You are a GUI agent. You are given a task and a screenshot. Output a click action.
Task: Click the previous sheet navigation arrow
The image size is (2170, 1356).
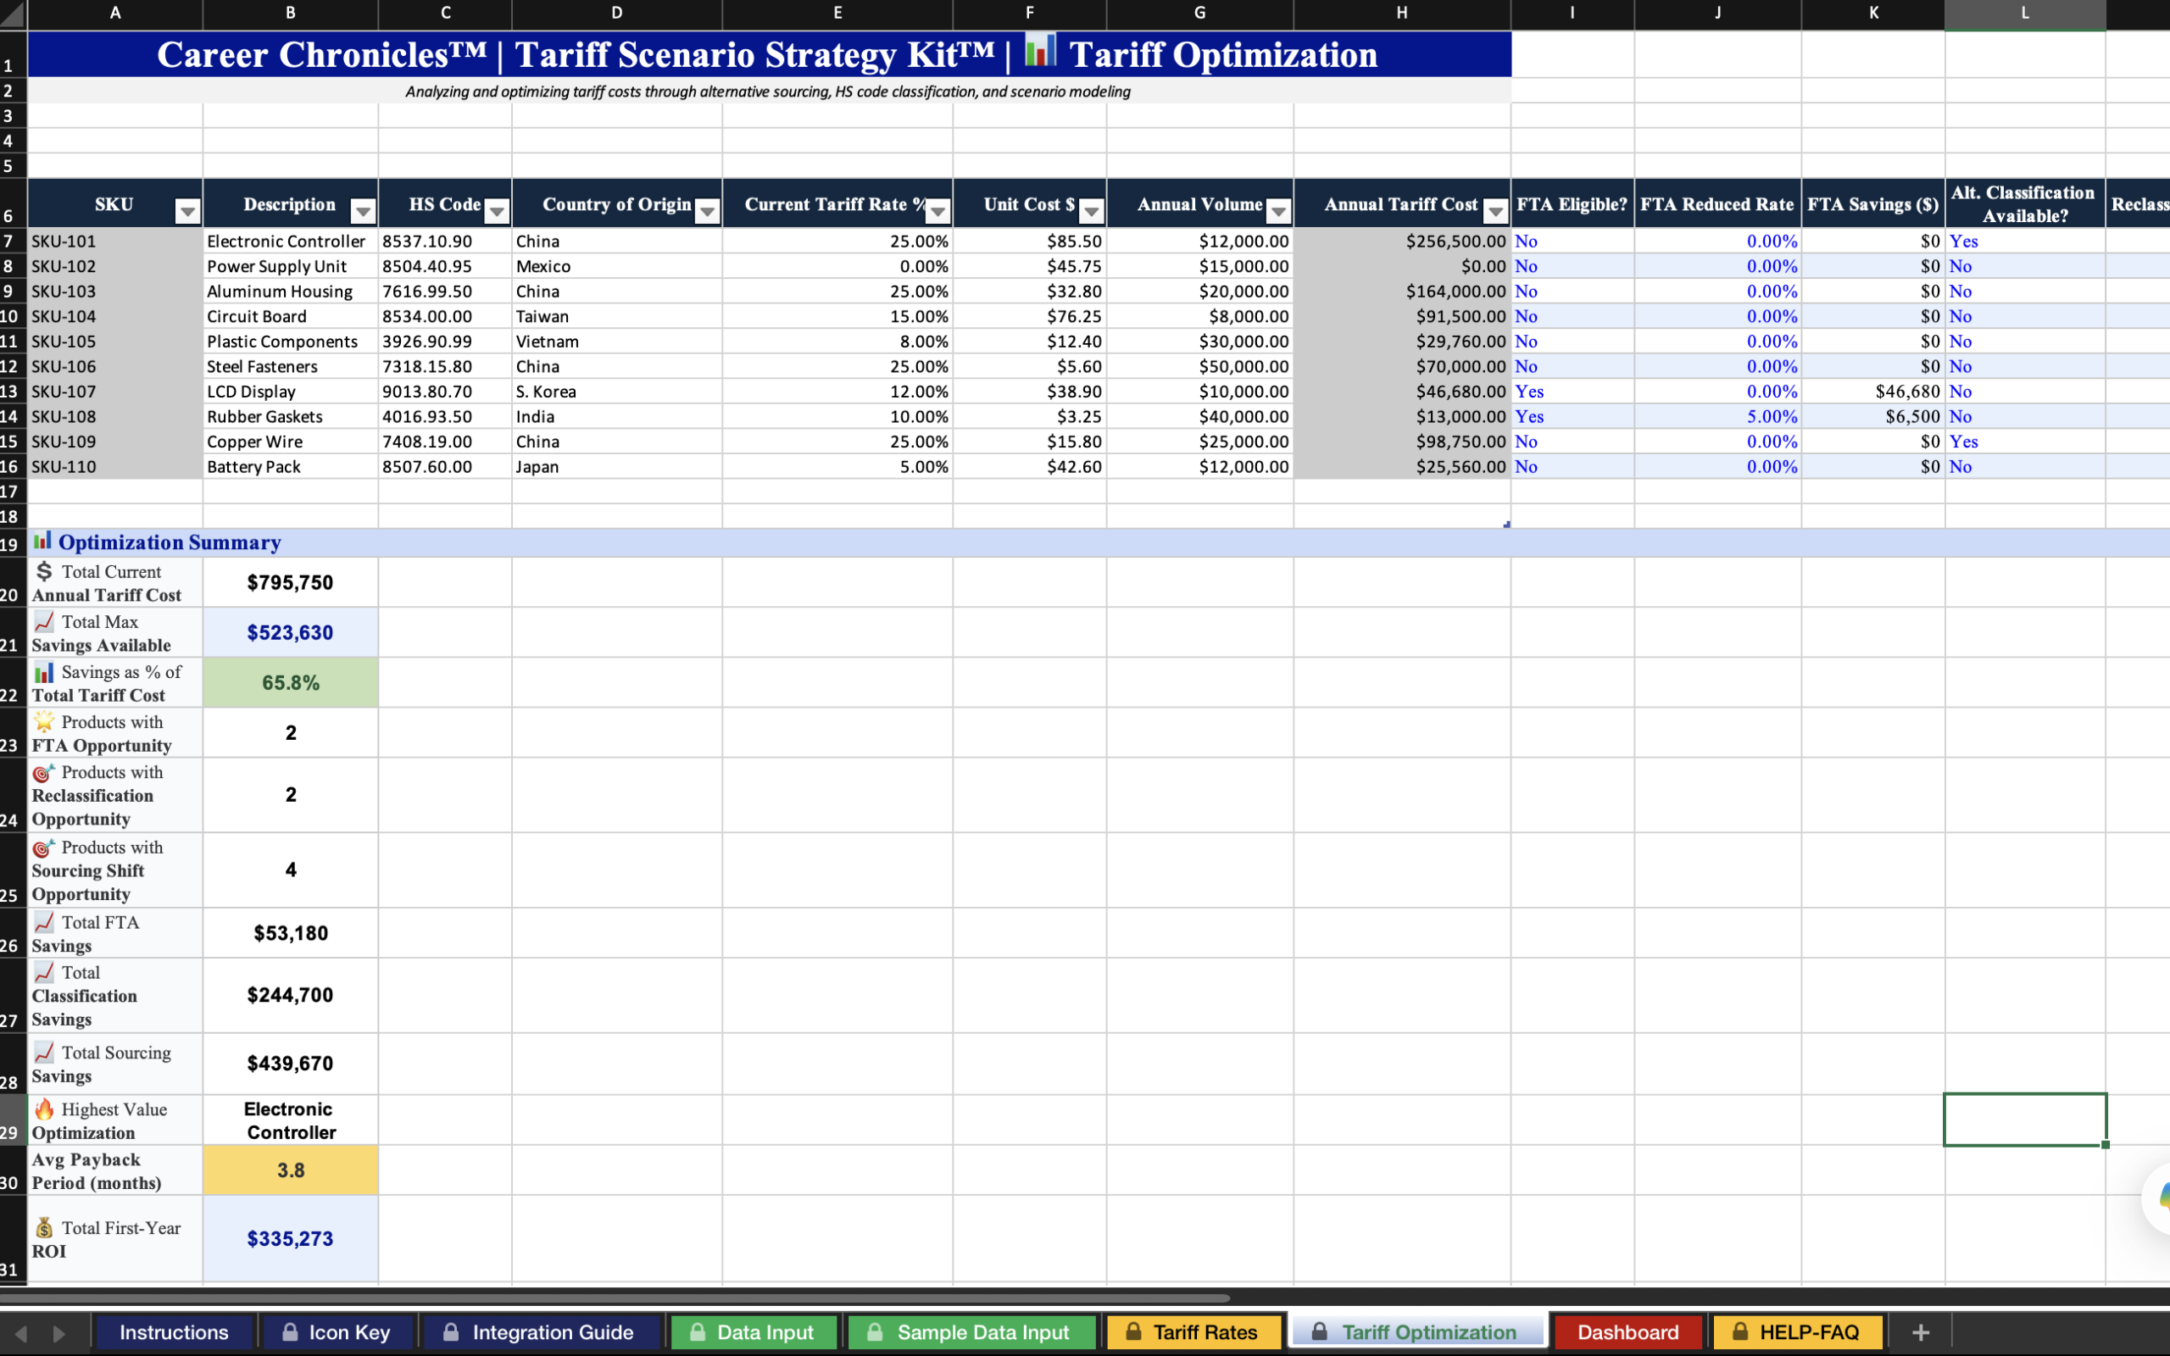(x=21, y=1334)
